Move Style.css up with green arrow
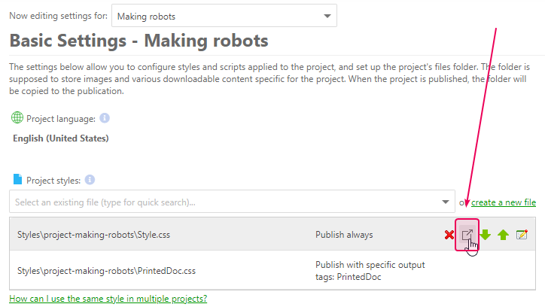 click(503, 235)
